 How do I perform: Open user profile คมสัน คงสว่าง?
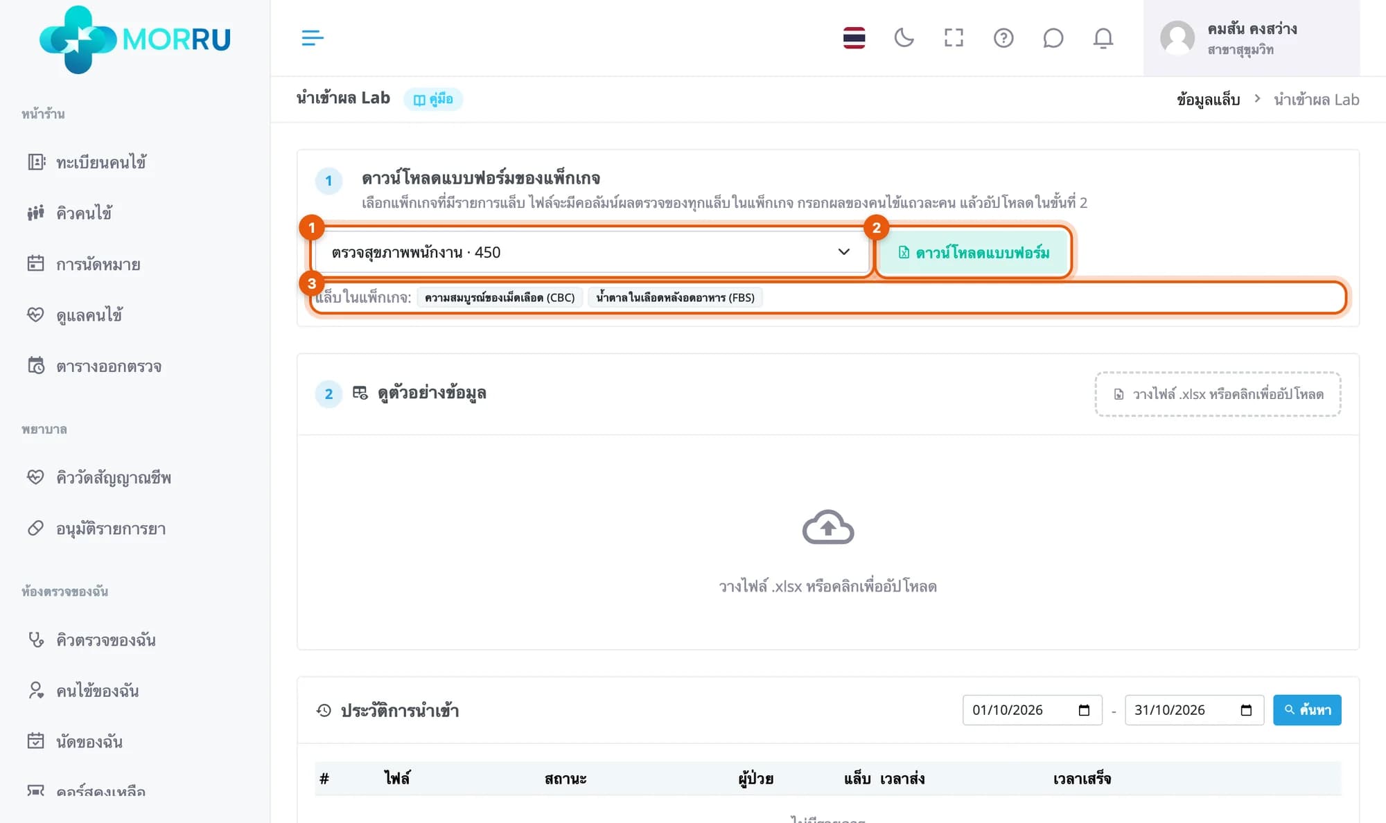coord(1252,38)
